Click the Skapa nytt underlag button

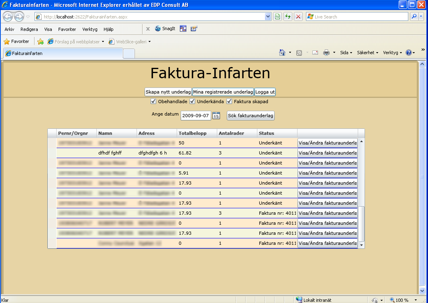click(x=168, y=92)
